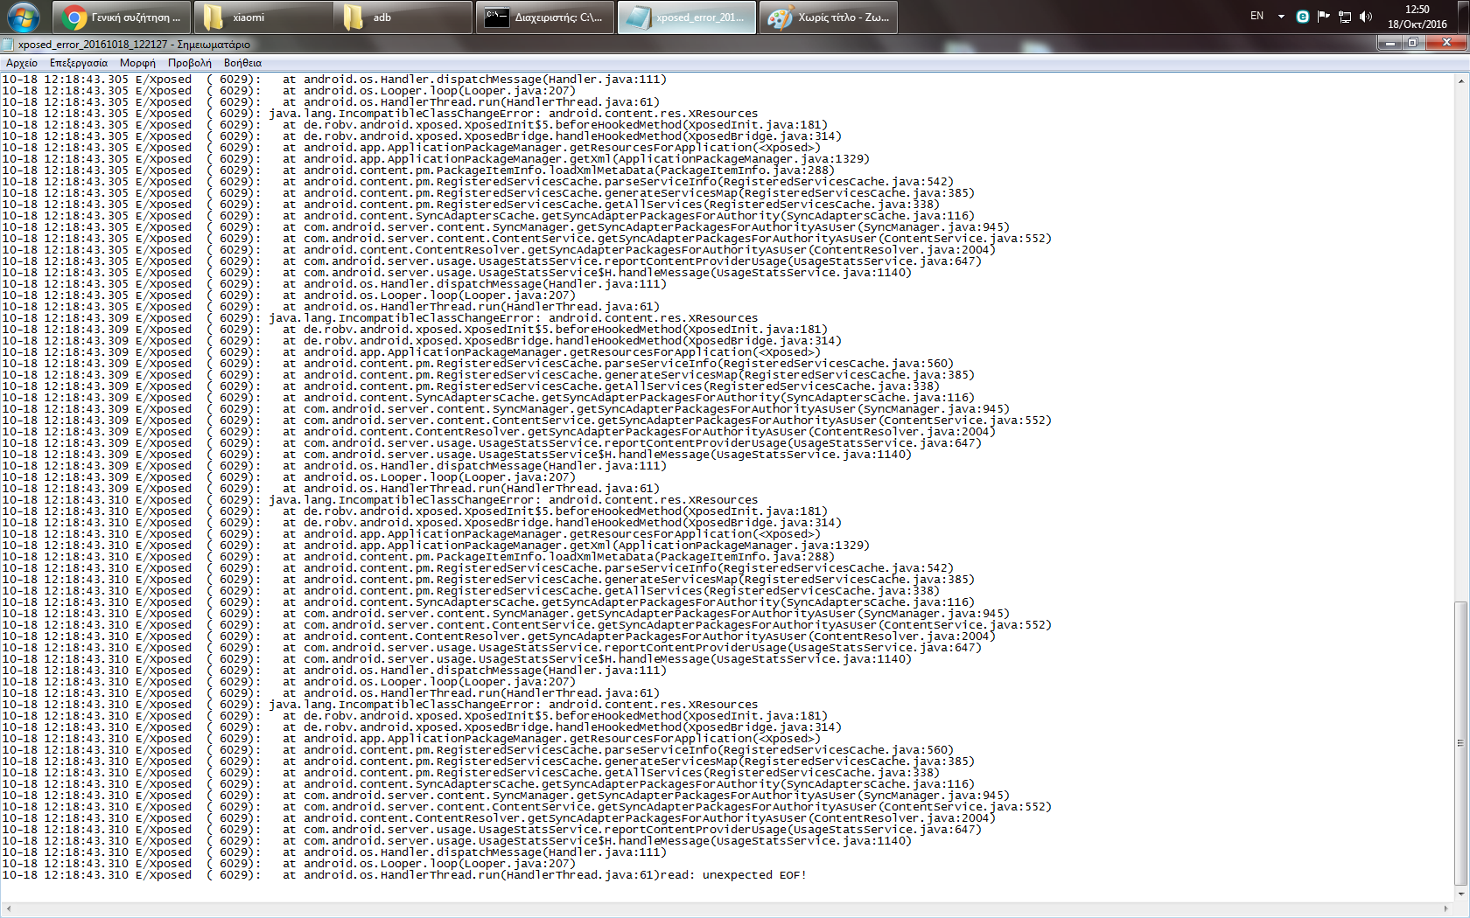Click the teal circular tray icon

1302,17
